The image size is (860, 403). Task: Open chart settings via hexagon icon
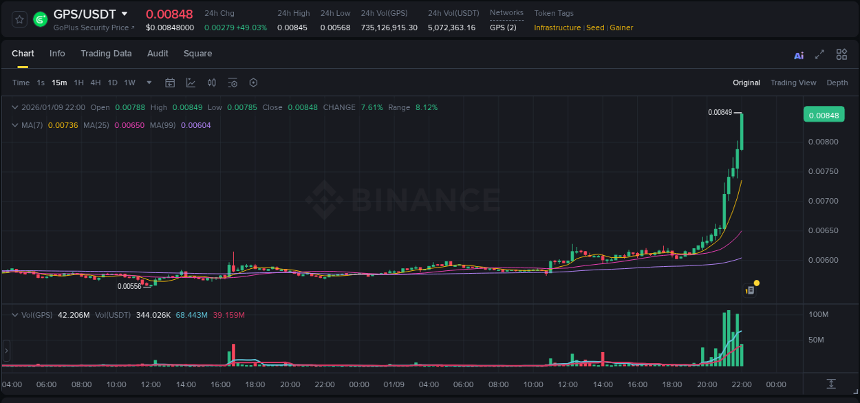coord(253,83)
